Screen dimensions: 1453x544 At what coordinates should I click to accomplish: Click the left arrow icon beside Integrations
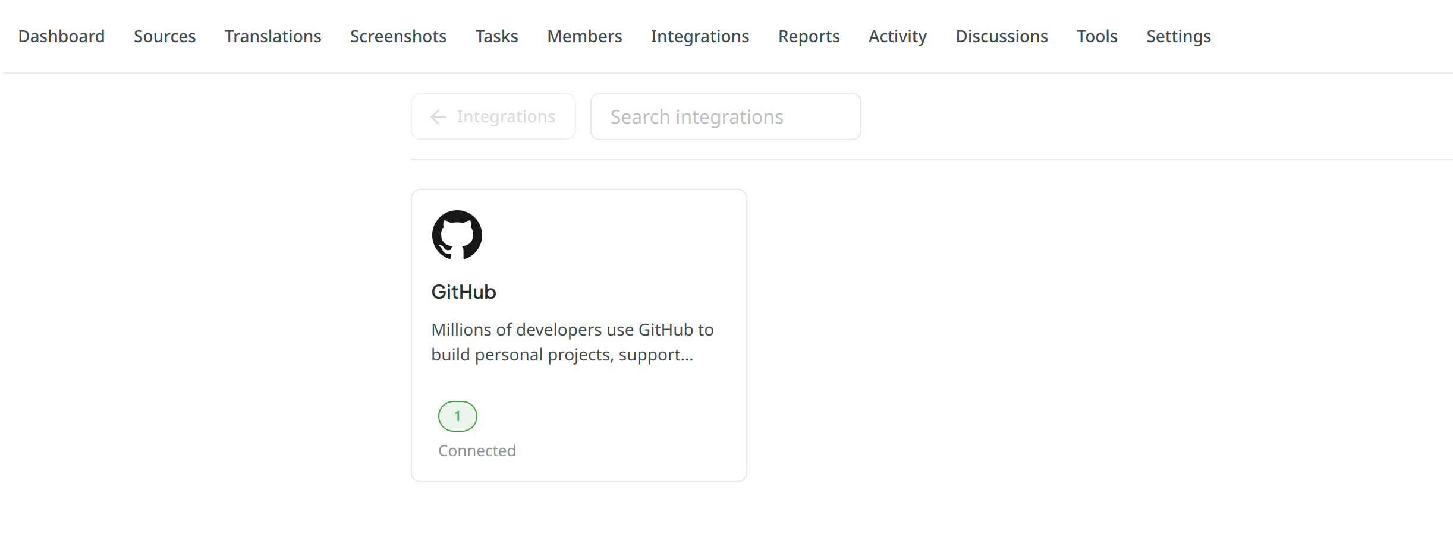438,117
